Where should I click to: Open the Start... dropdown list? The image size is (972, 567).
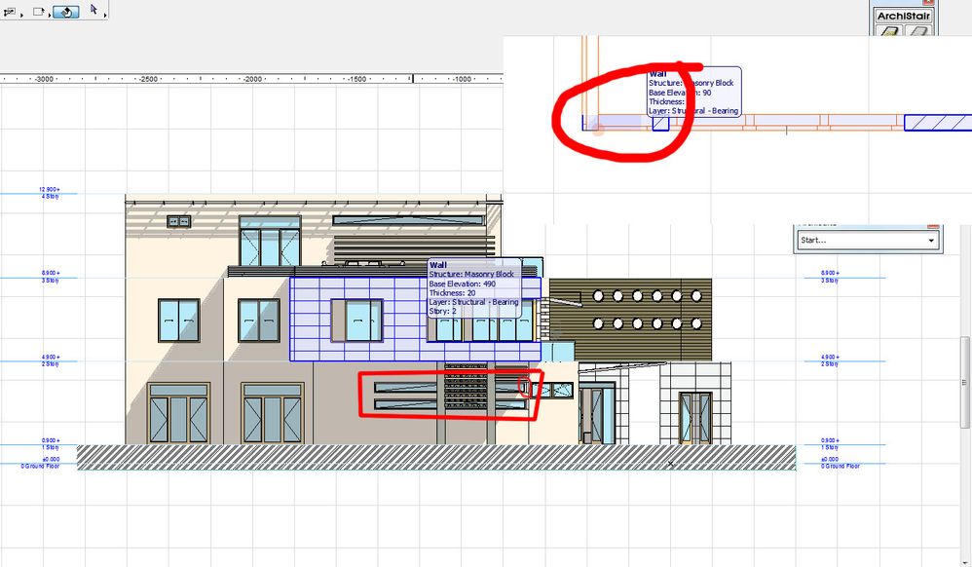868,240
